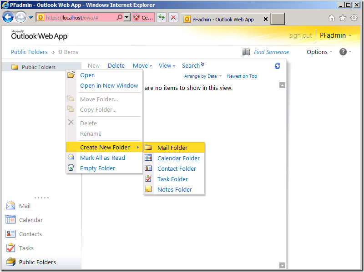
Task: Click the help question mark icon
Action: [x=343, y=52]
